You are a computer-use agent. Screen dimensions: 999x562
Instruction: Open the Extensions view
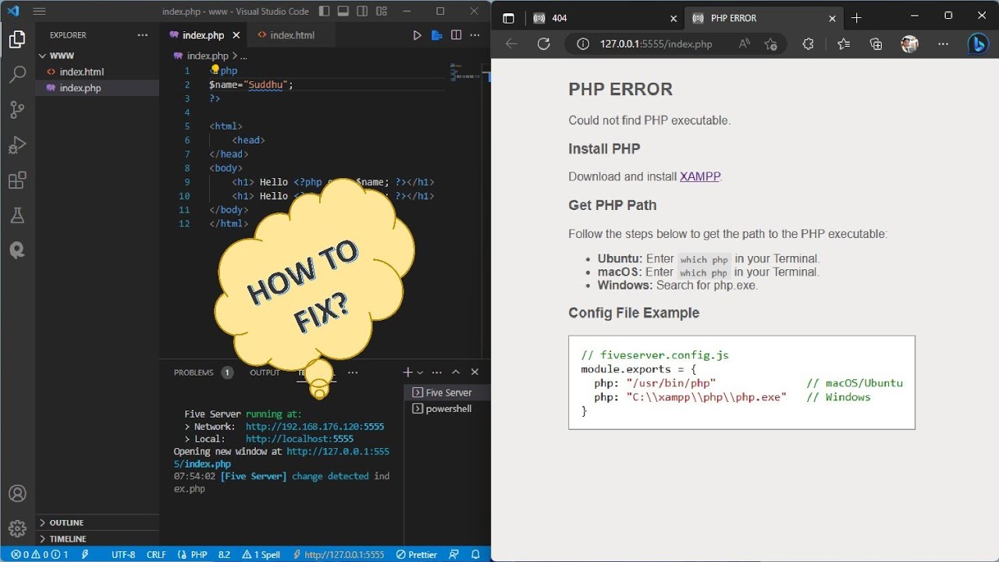(x=17, y=180)
